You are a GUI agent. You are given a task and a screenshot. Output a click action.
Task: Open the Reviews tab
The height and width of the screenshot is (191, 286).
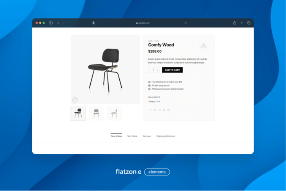click(x=147, y=136)
